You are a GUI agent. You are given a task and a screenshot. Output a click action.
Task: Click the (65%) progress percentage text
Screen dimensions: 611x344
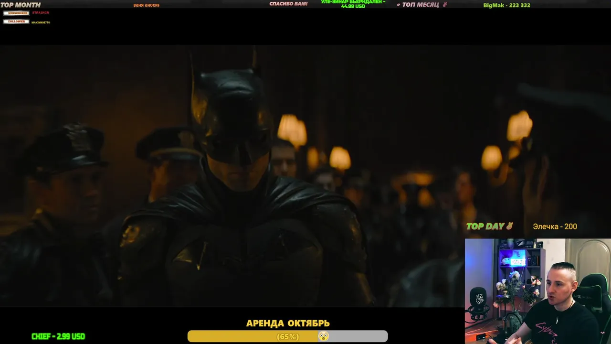(x=288, y=337)
